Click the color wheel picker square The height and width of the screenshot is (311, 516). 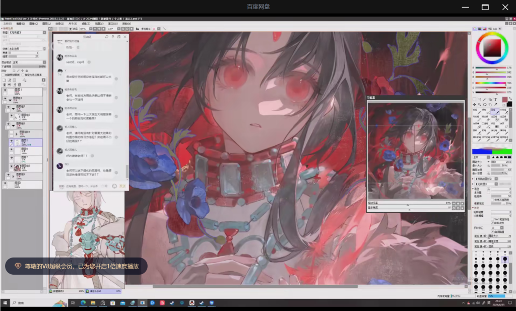[492, 48]
